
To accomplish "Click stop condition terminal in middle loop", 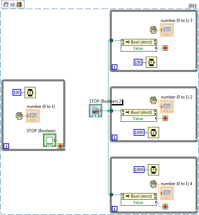I will [165, 118].
